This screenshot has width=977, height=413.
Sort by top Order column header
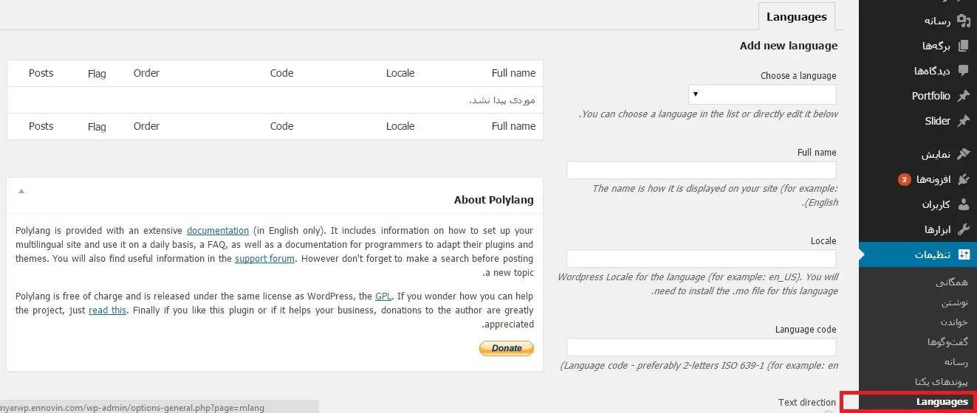[x=146, y=73]
